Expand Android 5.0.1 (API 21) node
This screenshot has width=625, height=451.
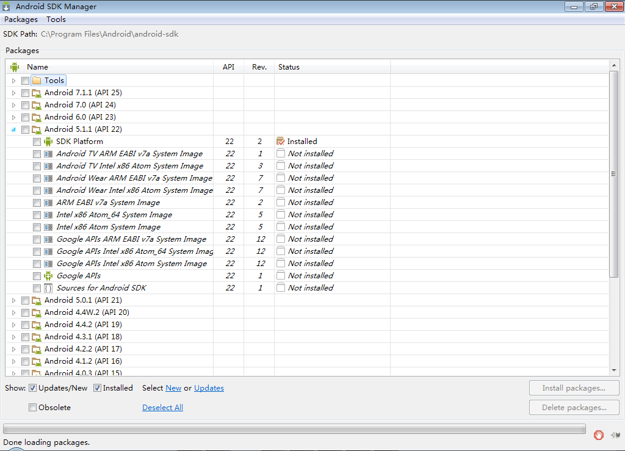[13, 300]
